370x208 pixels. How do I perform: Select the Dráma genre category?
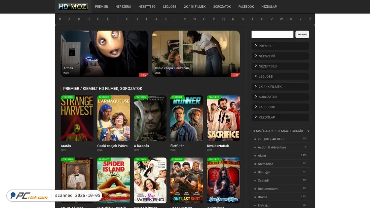coord(263,197)
